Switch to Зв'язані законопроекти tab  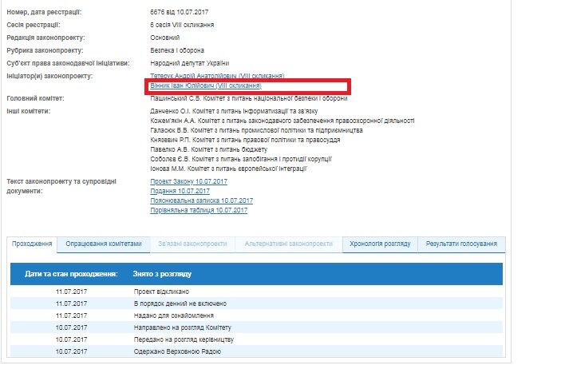[192, 244]
